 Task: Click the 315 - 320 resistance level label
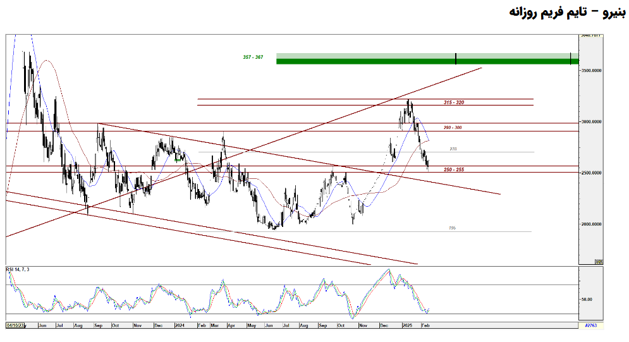(x=454, y=102)
